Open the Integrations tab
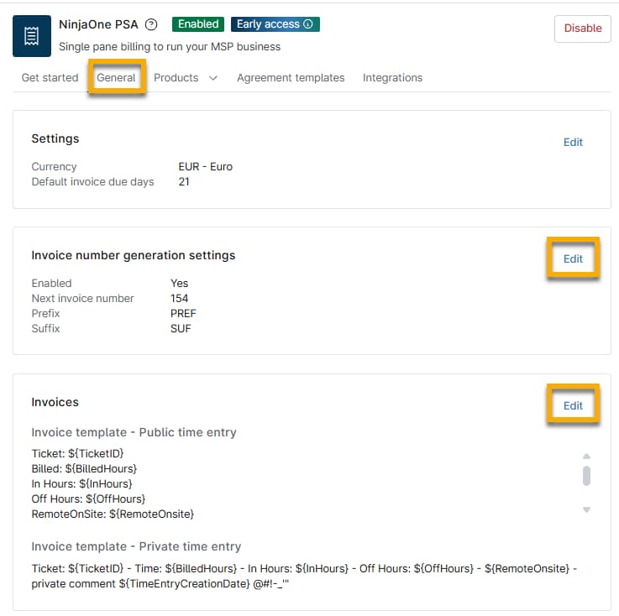 coord(392,77)
